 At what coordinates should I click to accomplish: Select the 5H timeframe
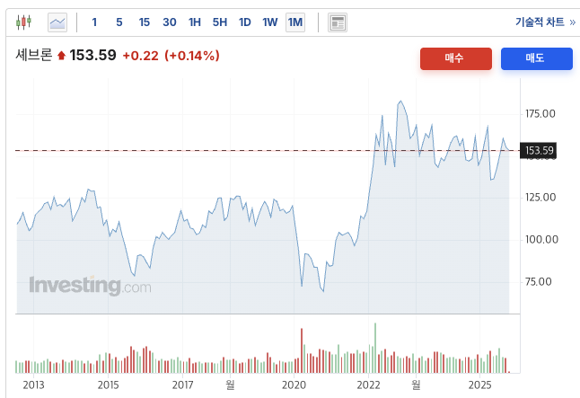(220, 22)
